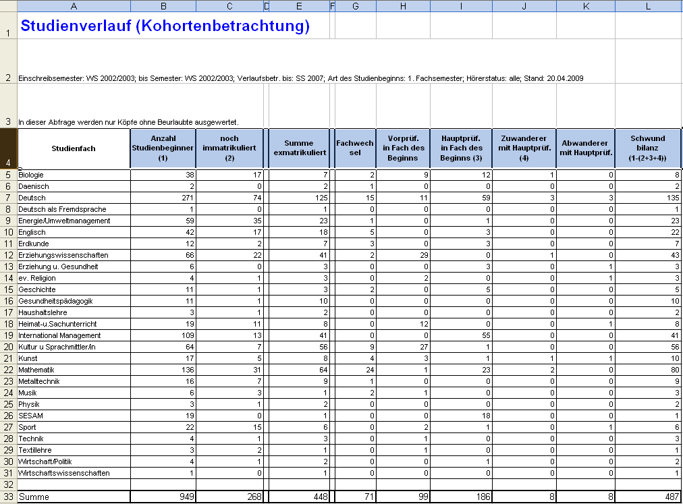The height and width of the screenshot is (504, 683).
Task: Select row 4 header
Action: (x=8, y=148)
